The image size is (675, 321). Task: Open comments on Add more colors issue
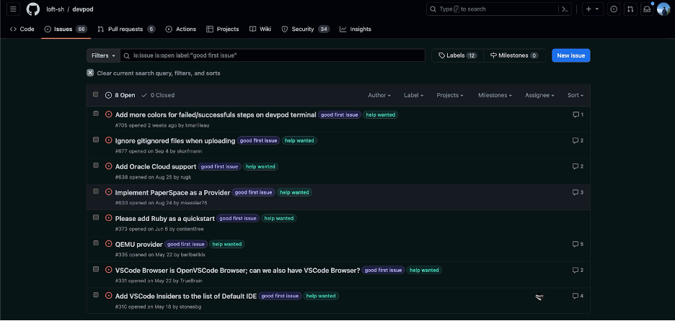[x=578, y=114]
